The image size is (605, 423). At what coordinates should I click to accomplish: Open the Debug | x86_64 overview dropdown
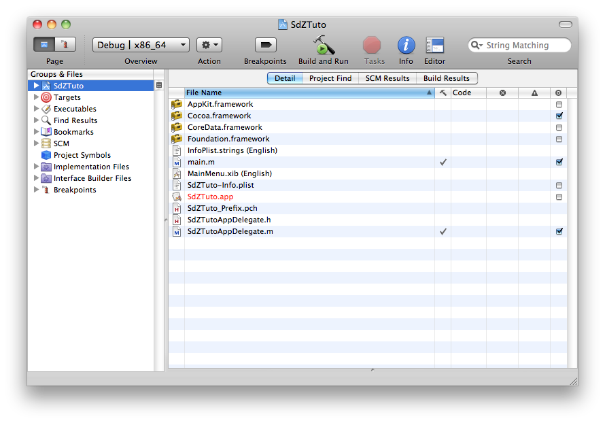(141, 45)
